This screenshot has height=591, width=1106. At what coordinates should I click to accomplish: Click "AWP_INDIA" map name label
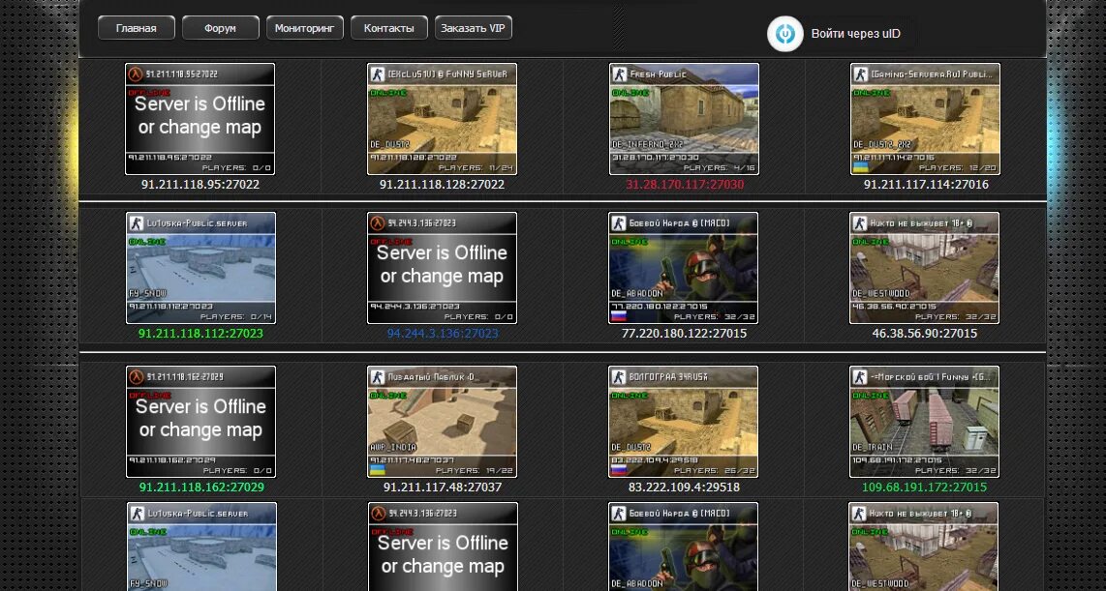pos(393,447)
